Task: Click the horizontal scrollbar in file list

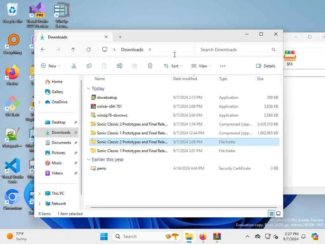Action: coord(184,207)
